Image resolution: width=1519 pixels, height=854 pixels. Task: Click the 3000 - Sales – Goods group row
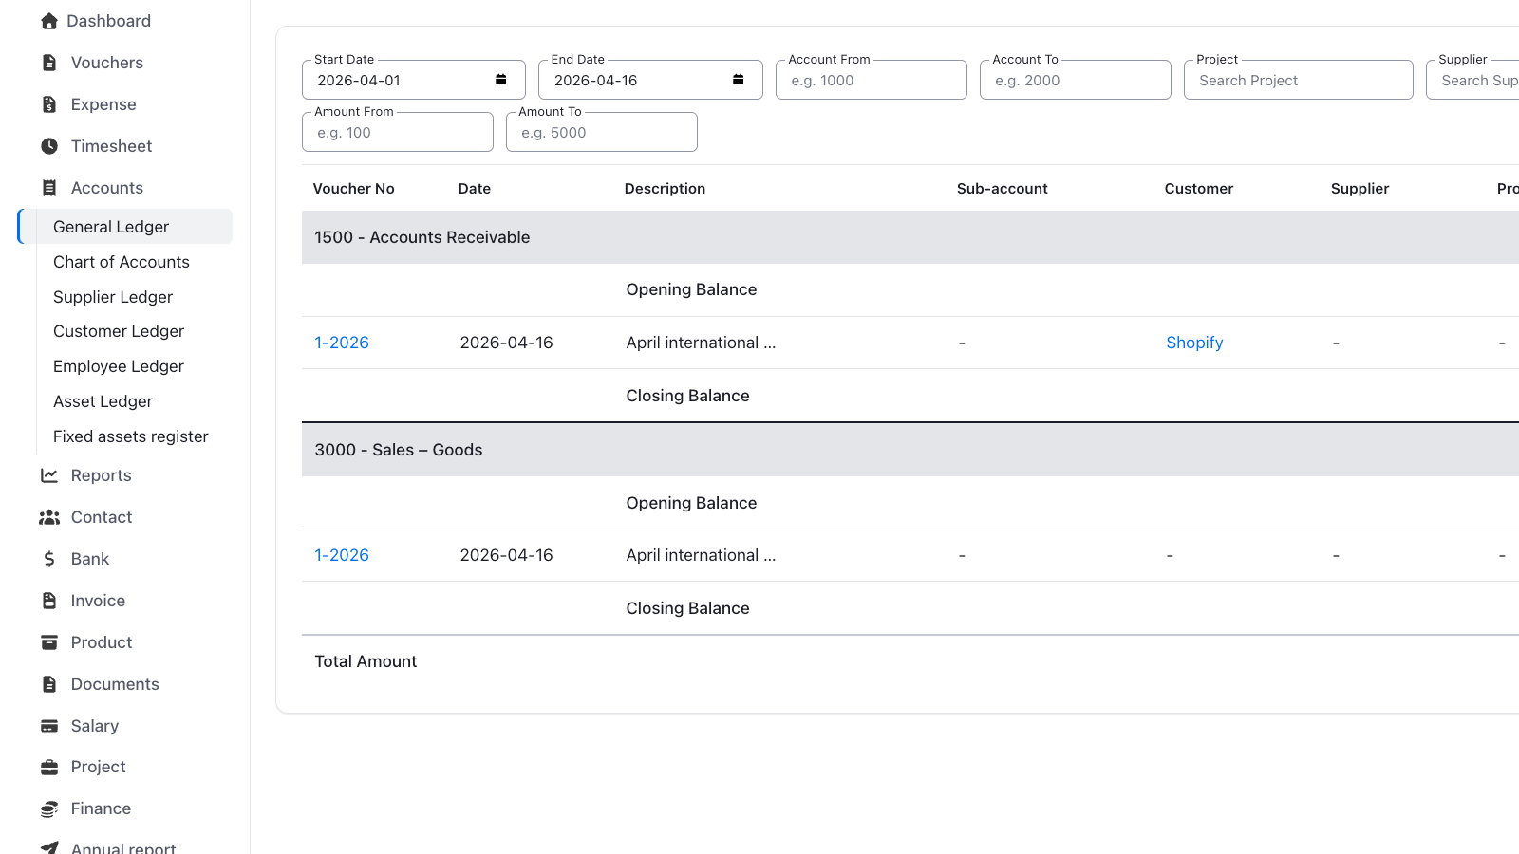coord(910,450)
